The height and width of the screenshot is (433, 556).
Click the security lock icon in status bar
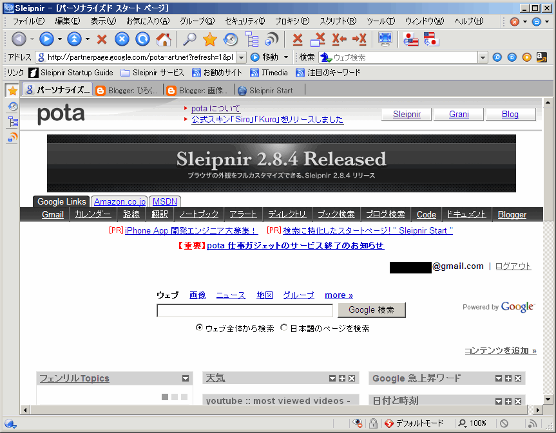coord(373,423)
